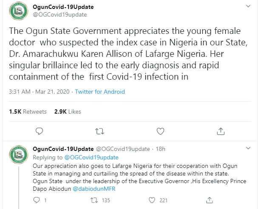Retweet the main Ogun State tweet

[99, 131]
